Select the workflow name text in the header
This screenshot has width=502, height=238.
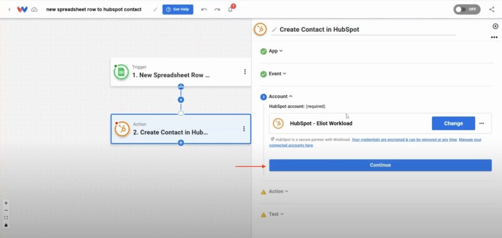pos(94,9)
